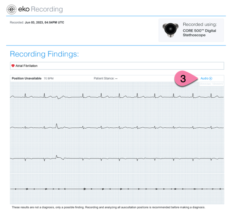
Task: Click the third ECG lead trace
Action: pyautogui.click(x=117, y=158)
